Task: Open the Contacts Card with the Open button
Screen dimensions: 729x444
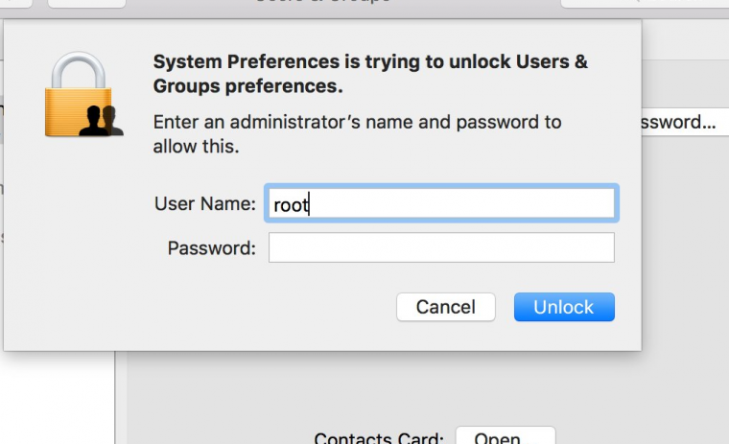Action: pyautogui.click(x=505, y=436)
